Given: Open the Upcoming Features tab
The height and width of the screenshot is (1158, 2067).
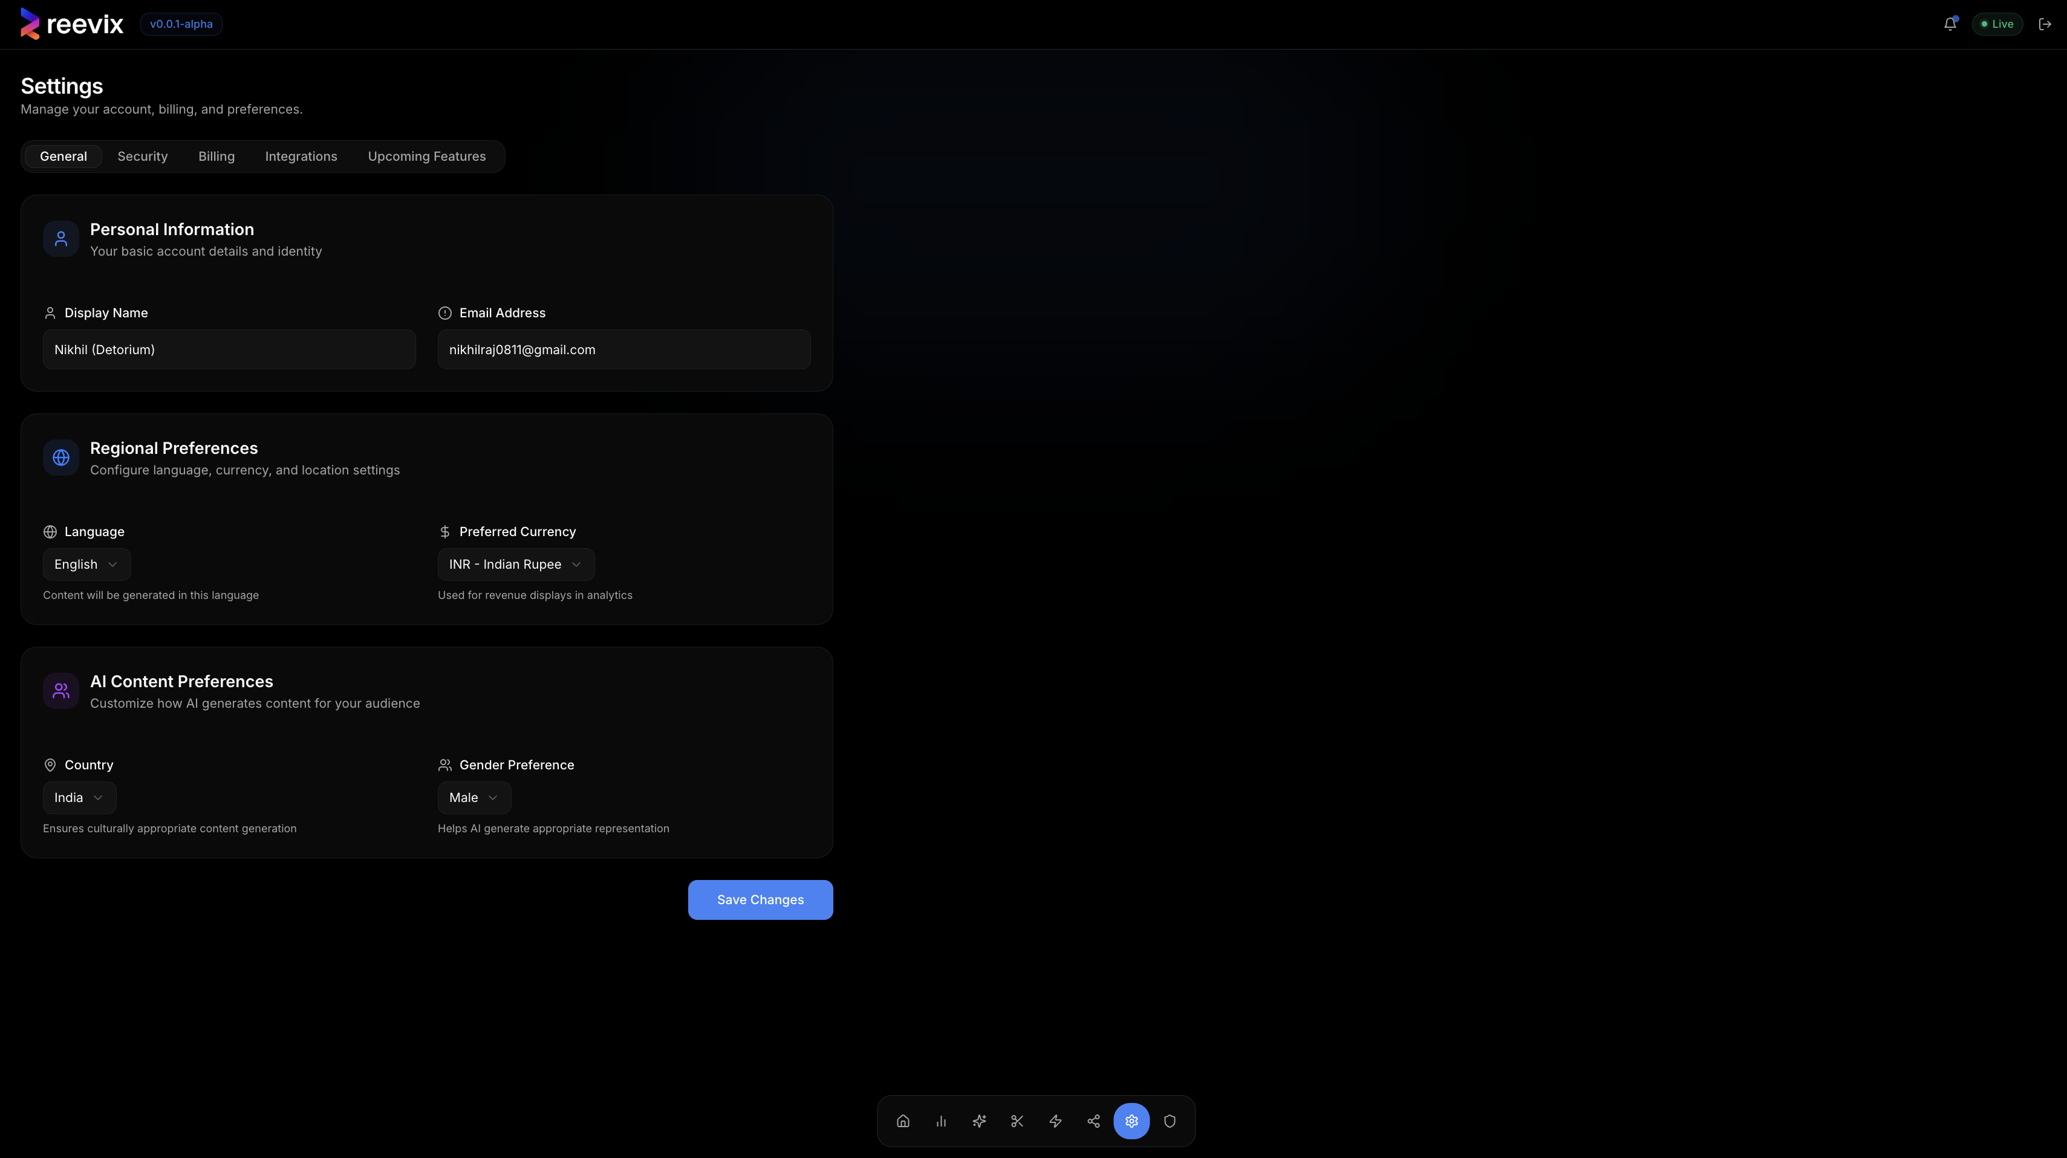Looking at the screenshot, I should (426, 157).
